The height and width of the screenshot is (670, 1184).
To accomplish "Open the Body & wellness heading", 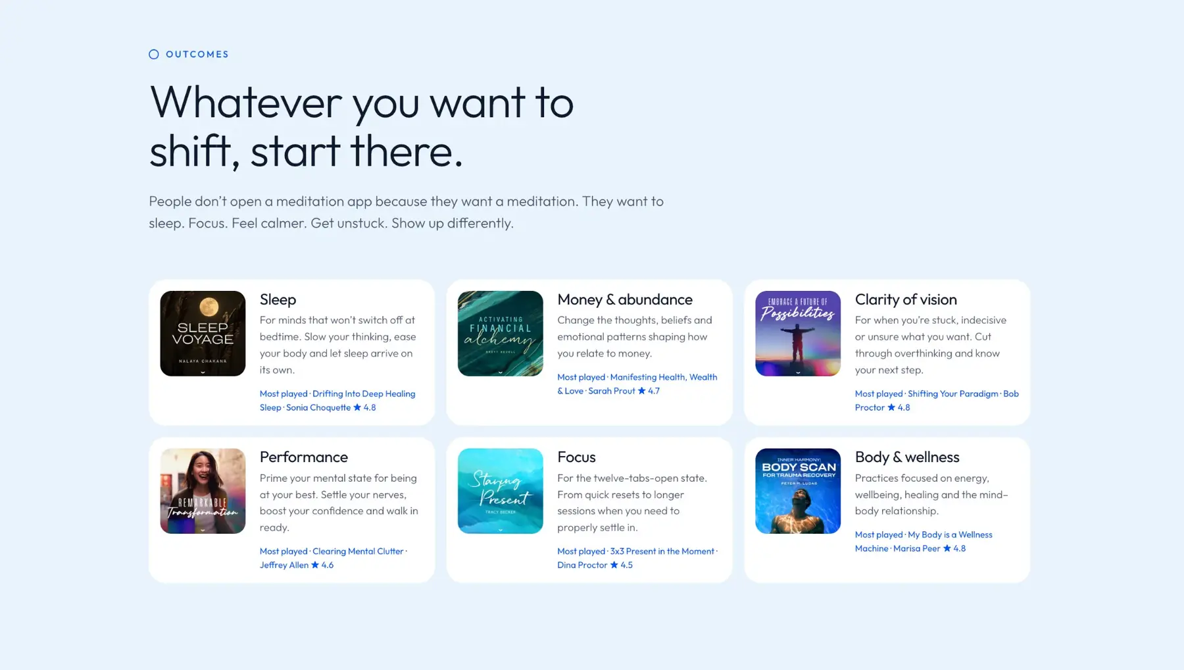I will [x=907, y=457].
